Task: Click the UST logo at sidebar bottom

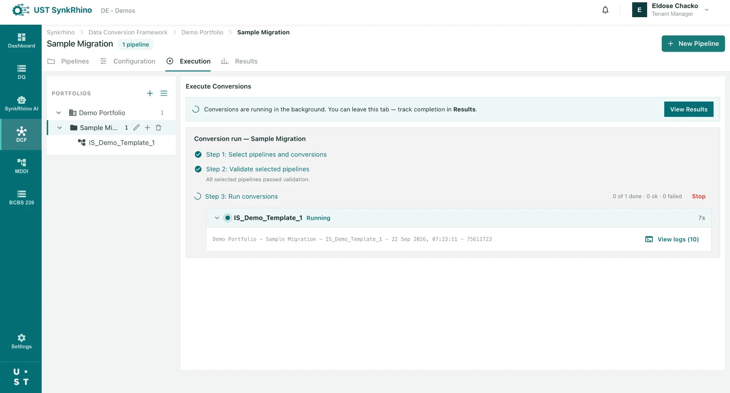Action: [21, 377]
